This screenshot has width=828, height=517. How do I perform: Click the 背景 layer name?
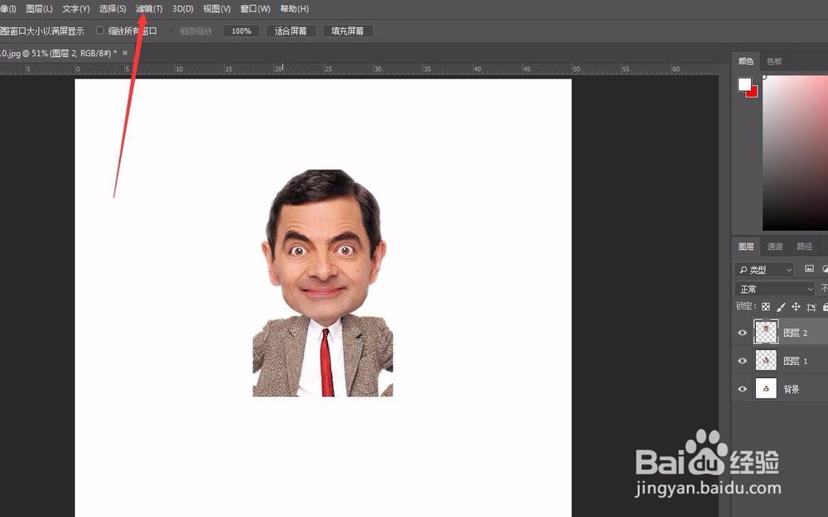click(791, 390)
